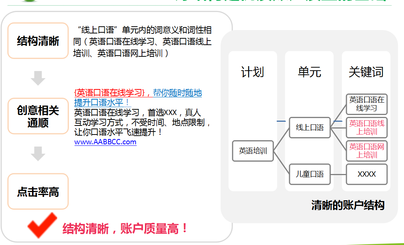Expand the 单元 column panel
404x245 pixels.
tap(309, 71)
